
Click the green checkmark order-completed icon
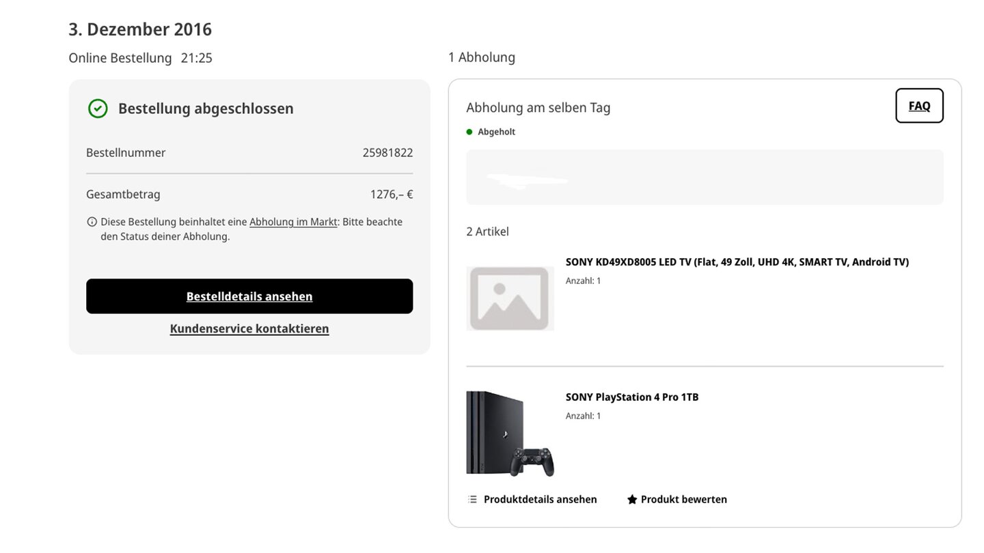pos(98,109)
